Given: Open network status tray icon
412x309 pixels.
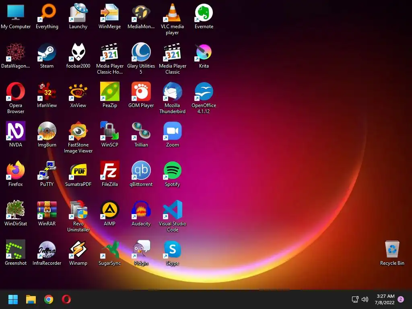Looking at the screenshot, I should (355, 299).
